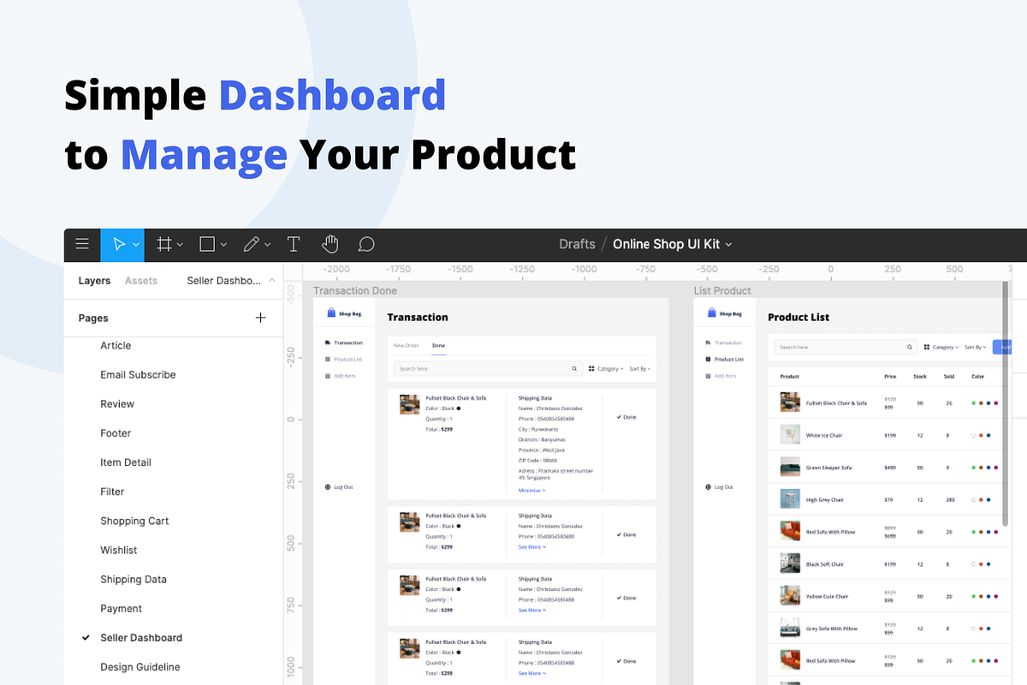1027x685 pixels.
Task: Select the Hand tool
Action: click(x=329, y=245)
